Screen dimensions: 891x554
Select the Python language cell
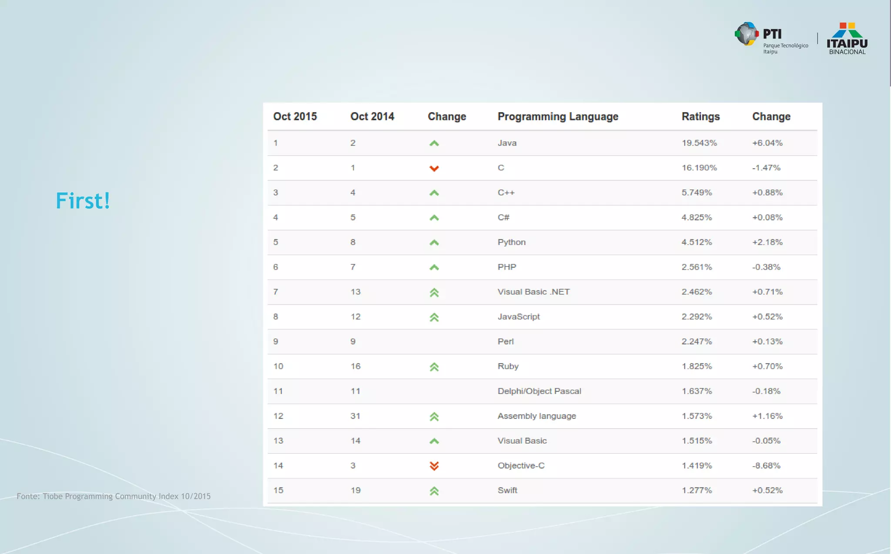pos(512,242)
